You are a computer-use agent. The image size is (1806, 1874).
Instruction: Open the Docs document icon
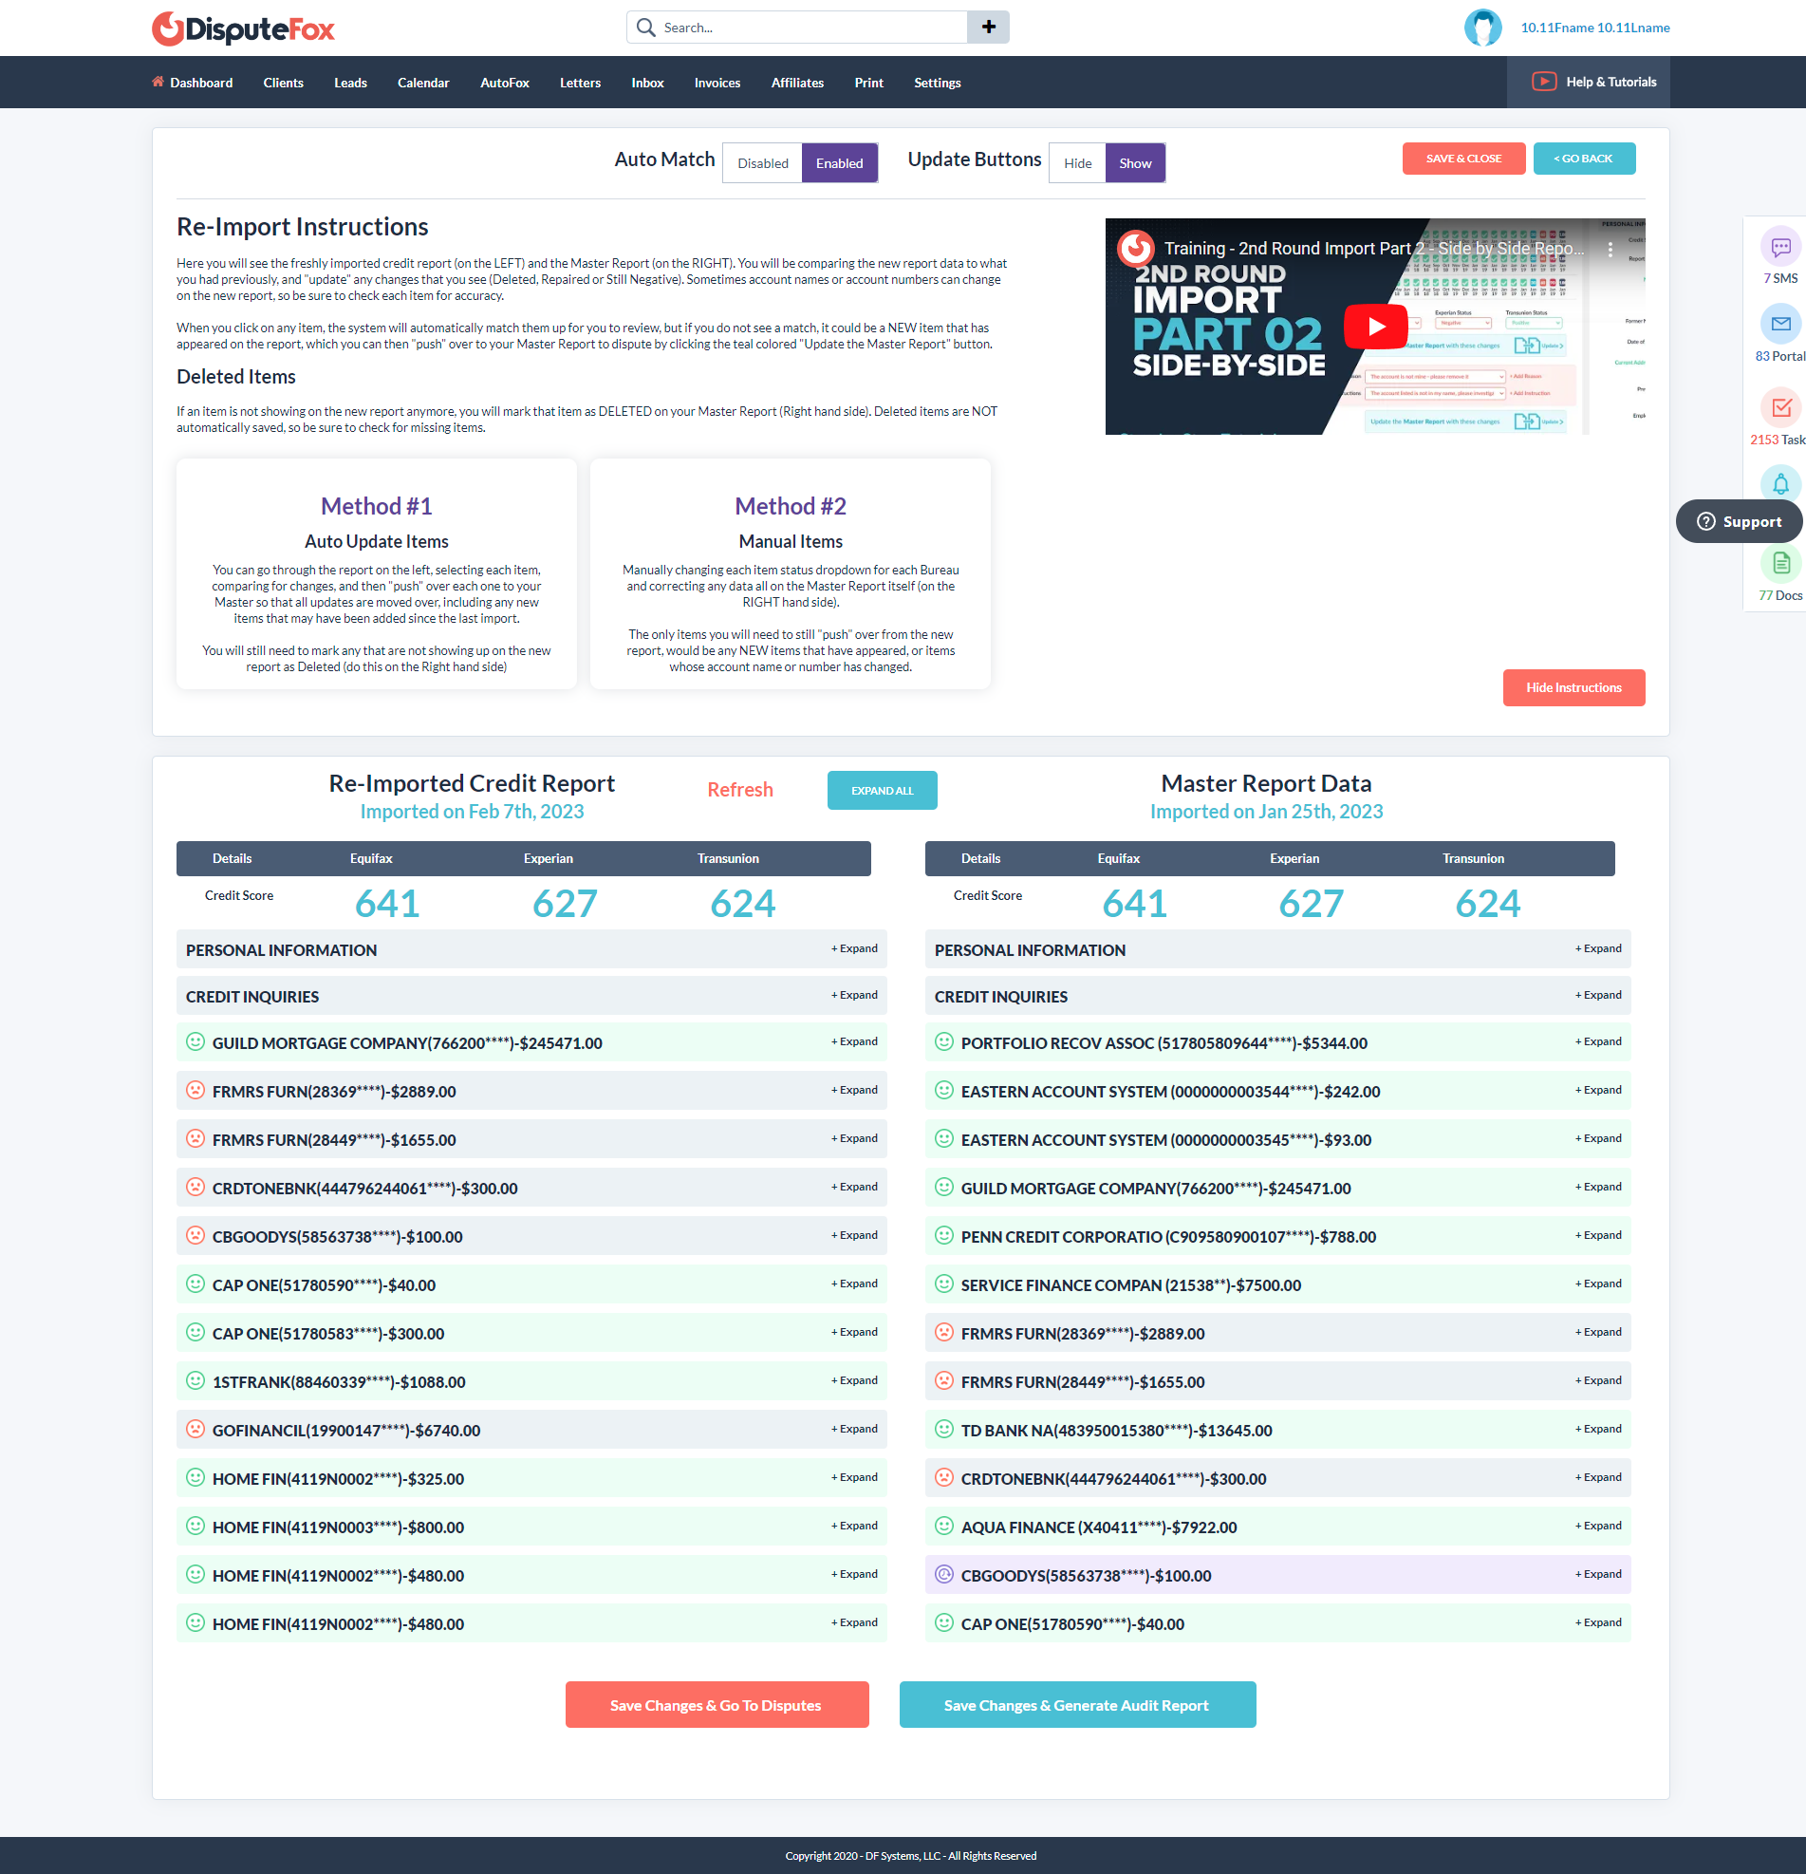[x=1780, y=564]
